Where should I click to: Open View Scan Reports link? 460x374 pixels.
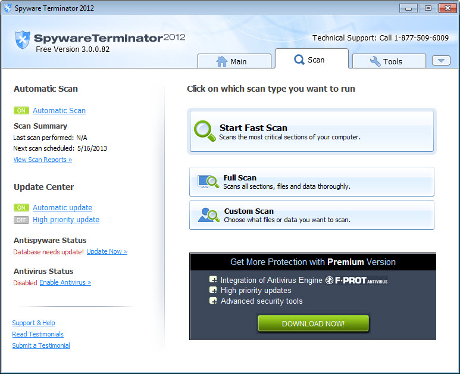tap(43, 160)
